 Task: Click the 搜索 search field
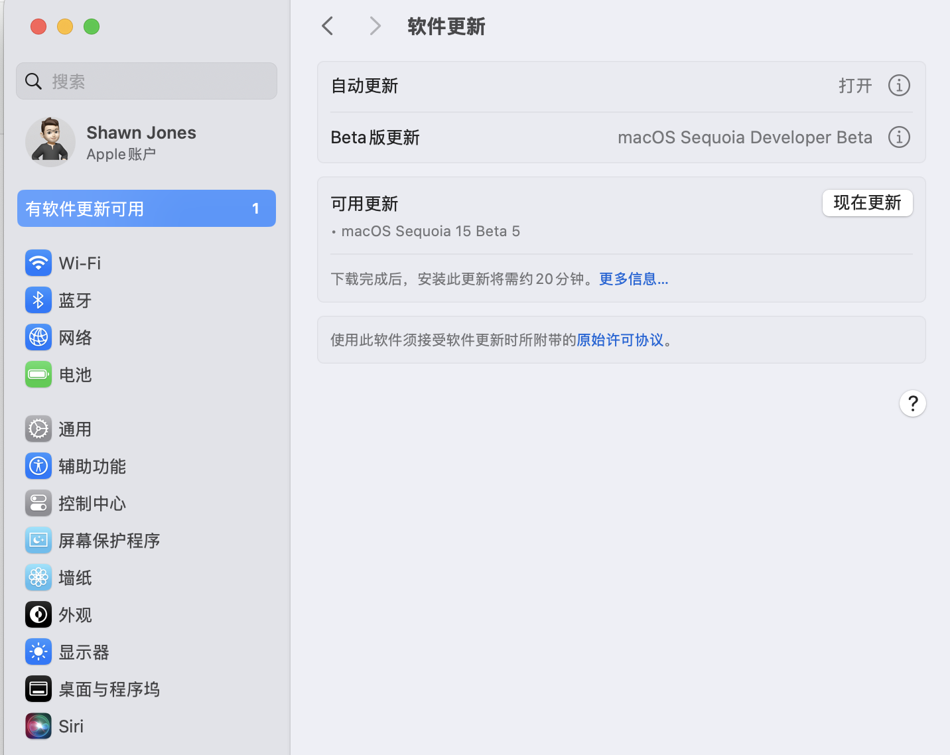tap(147, 81)
